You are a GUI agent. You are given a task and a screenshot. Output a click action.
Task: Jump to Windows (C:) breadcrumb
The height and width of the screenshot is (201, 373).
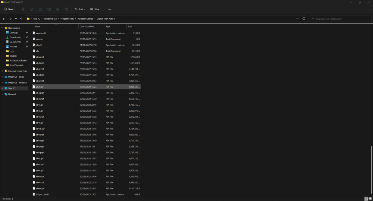coord(50,19)
